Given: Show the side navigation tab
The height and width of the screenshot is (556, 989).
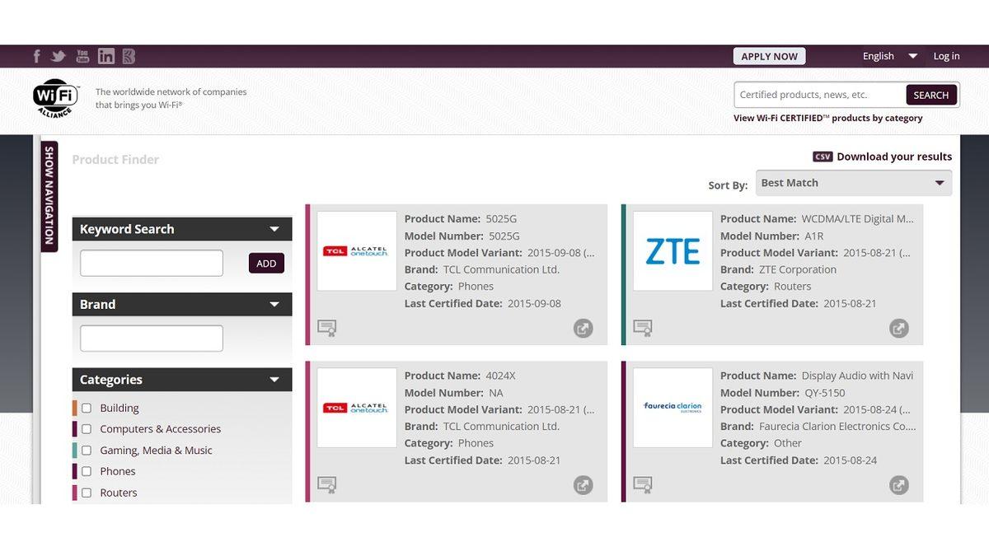Looking at the screenshot, I should 49,196.
